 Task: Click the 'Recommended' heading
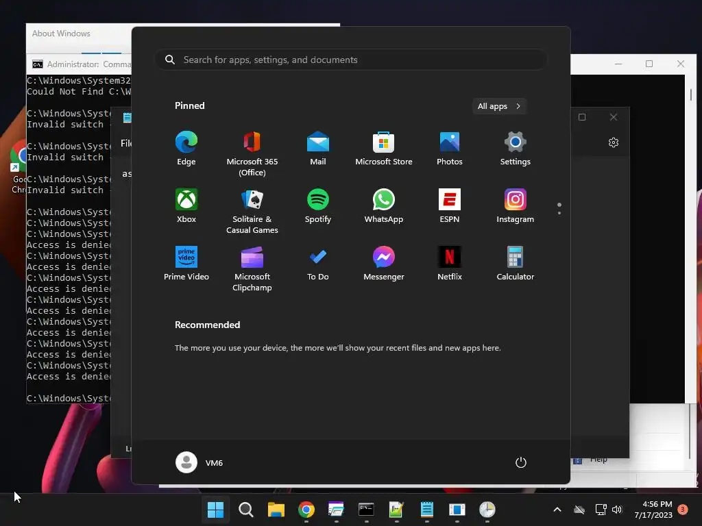[x=207, y=325]
